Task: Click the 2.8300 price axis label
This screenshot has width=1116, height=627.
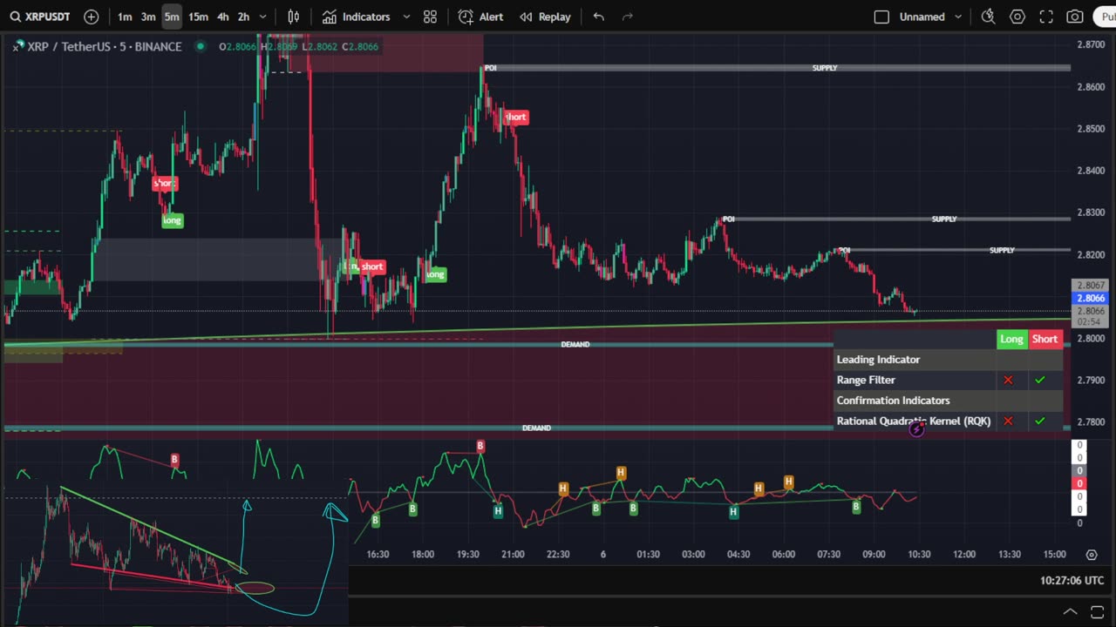Action: [1091, 212]
